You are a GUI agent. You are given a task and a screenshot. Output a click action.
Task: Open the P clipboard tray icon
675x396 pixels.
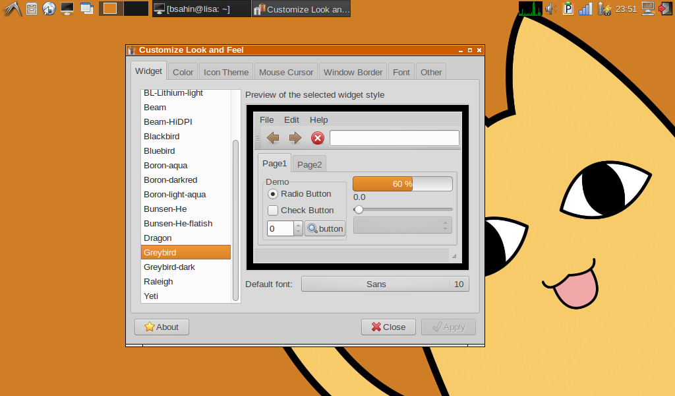568,9
